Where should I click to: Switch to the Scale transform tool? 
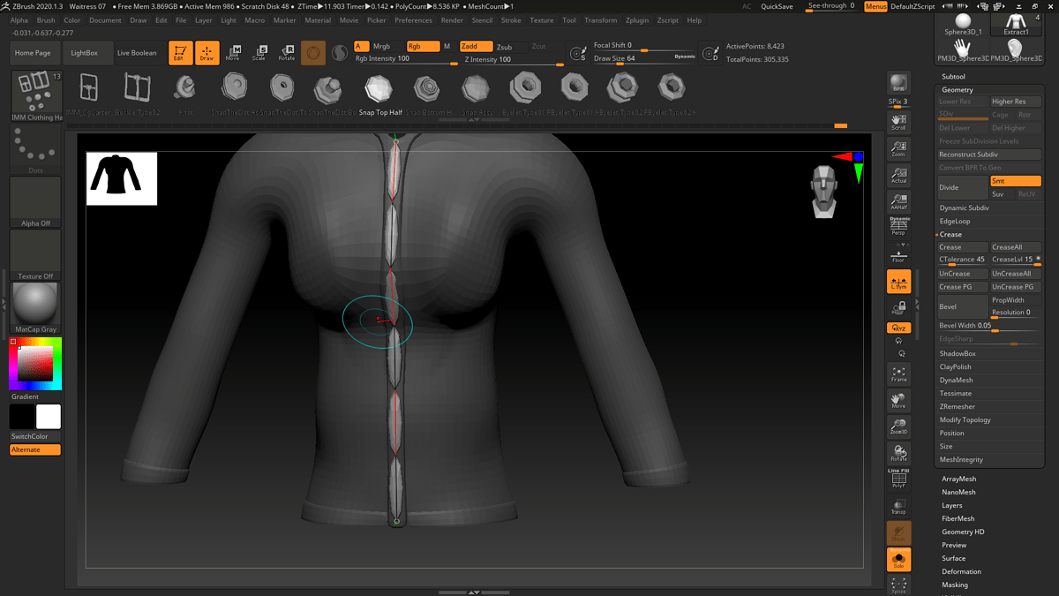259,53
